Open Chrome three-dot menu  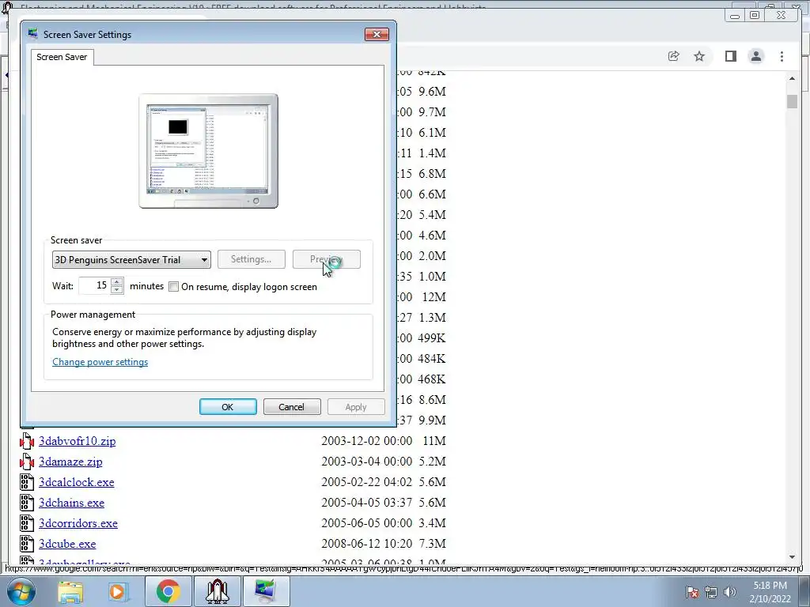click(782, 56)
